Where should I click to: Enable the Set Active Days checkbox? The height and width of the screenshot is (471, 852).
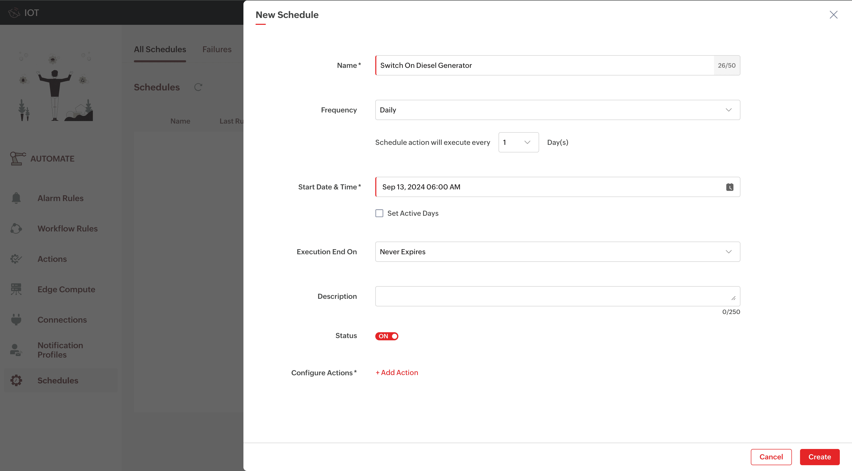[379, 213]
